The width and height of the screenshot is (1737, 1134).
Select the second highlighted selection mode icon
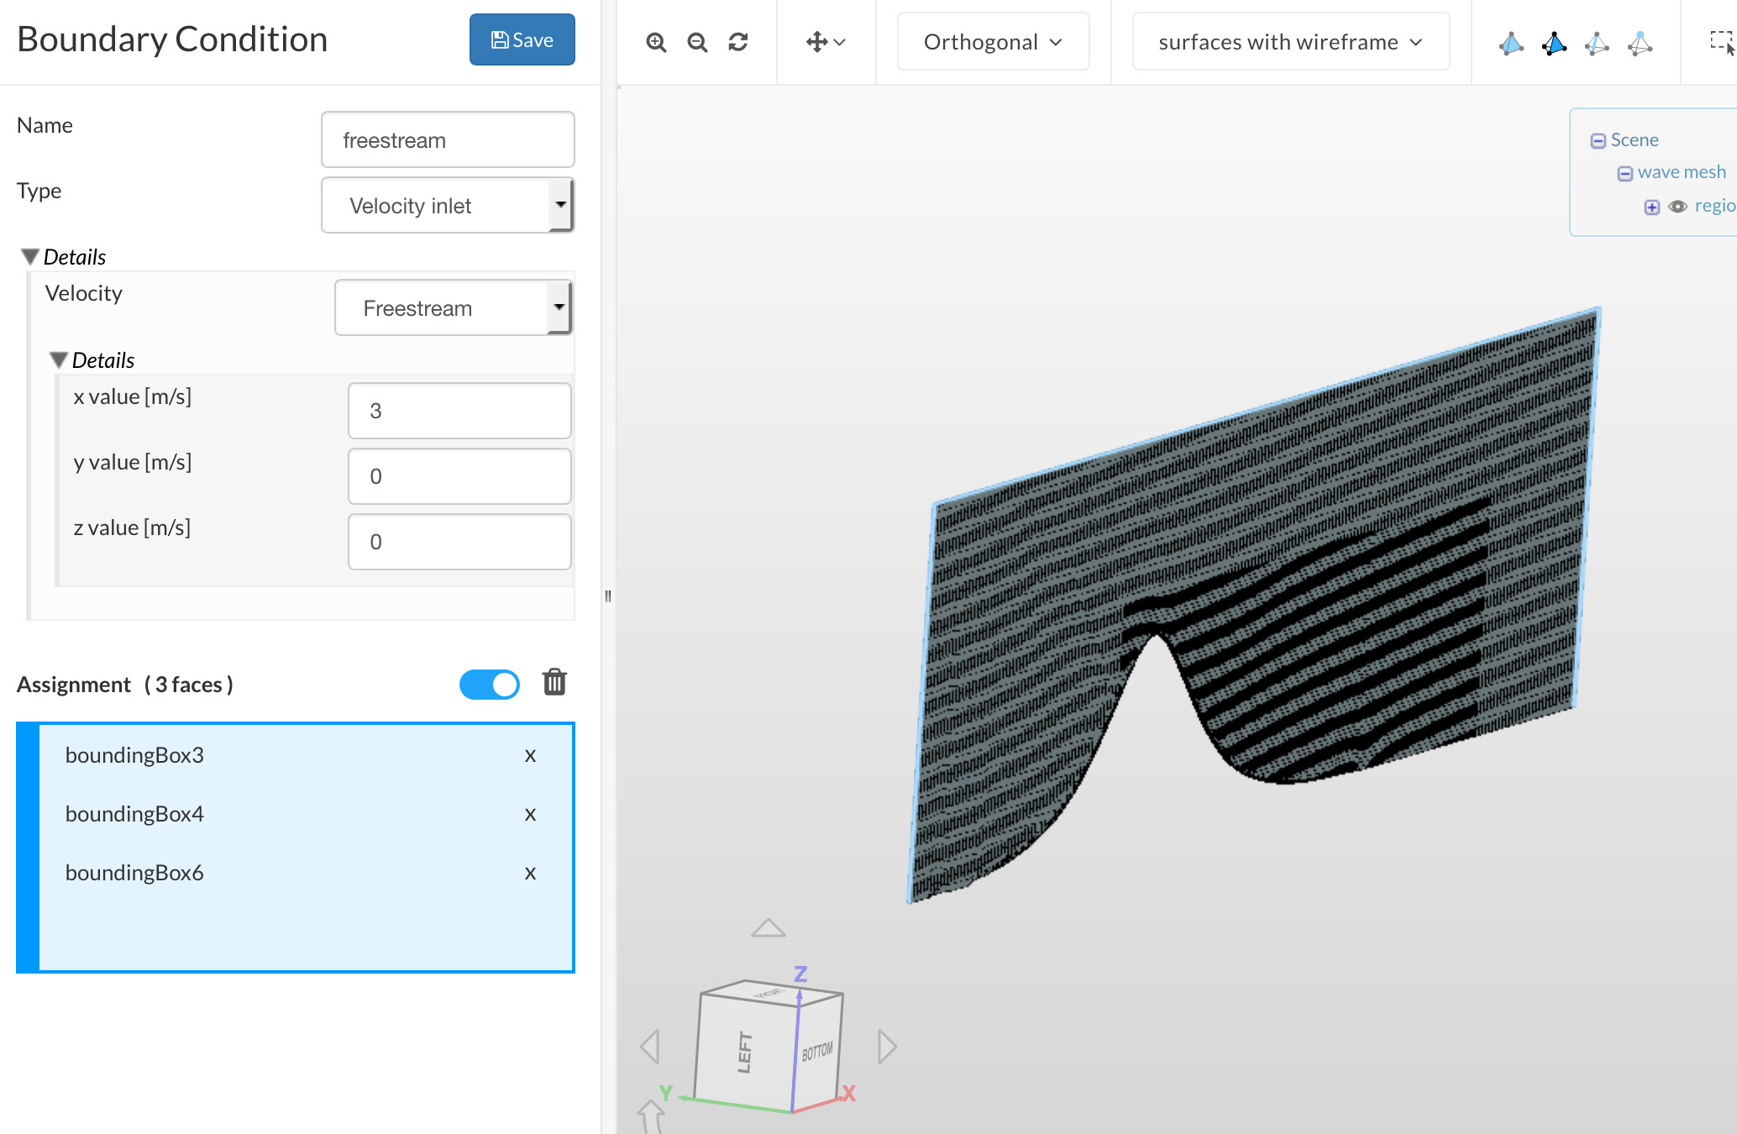1554,43
